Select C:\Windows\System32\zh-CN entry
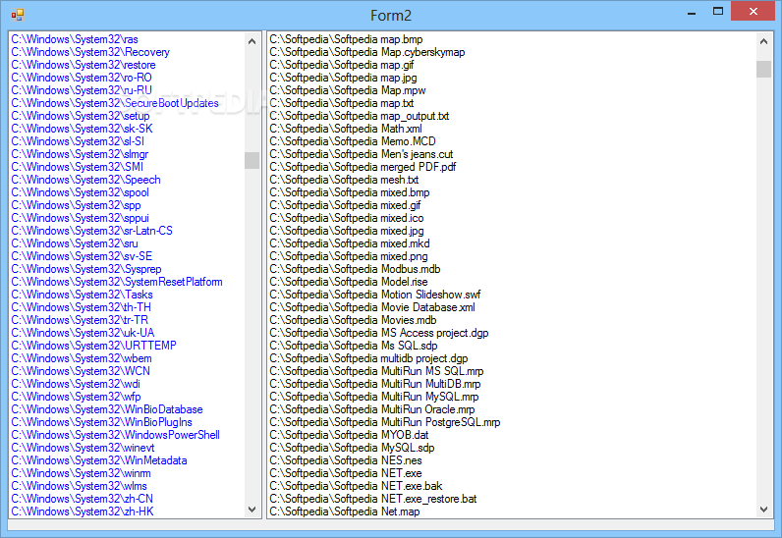The width and height of the screenshot is (782, 538). 83,499
